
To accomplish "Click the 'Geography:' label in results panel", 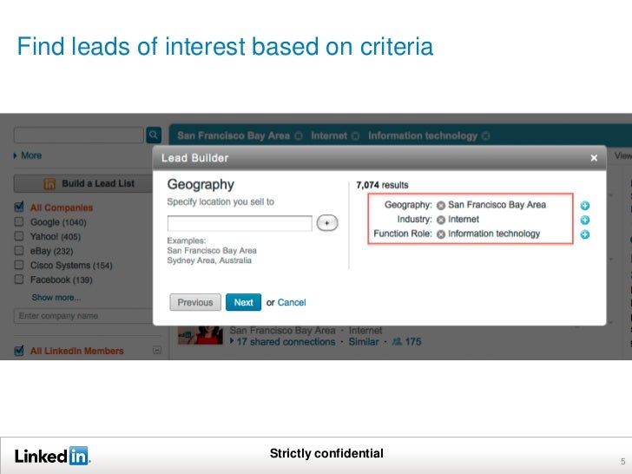I will coord(408,205).
